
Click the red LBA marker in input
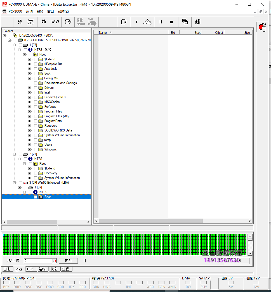tap(54, 261)
